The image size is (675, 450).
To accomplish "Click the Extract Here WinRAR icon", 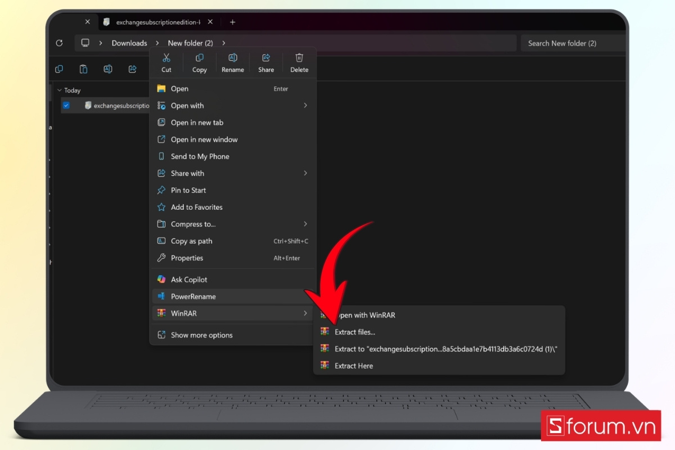I will click(x=325, y=366).
